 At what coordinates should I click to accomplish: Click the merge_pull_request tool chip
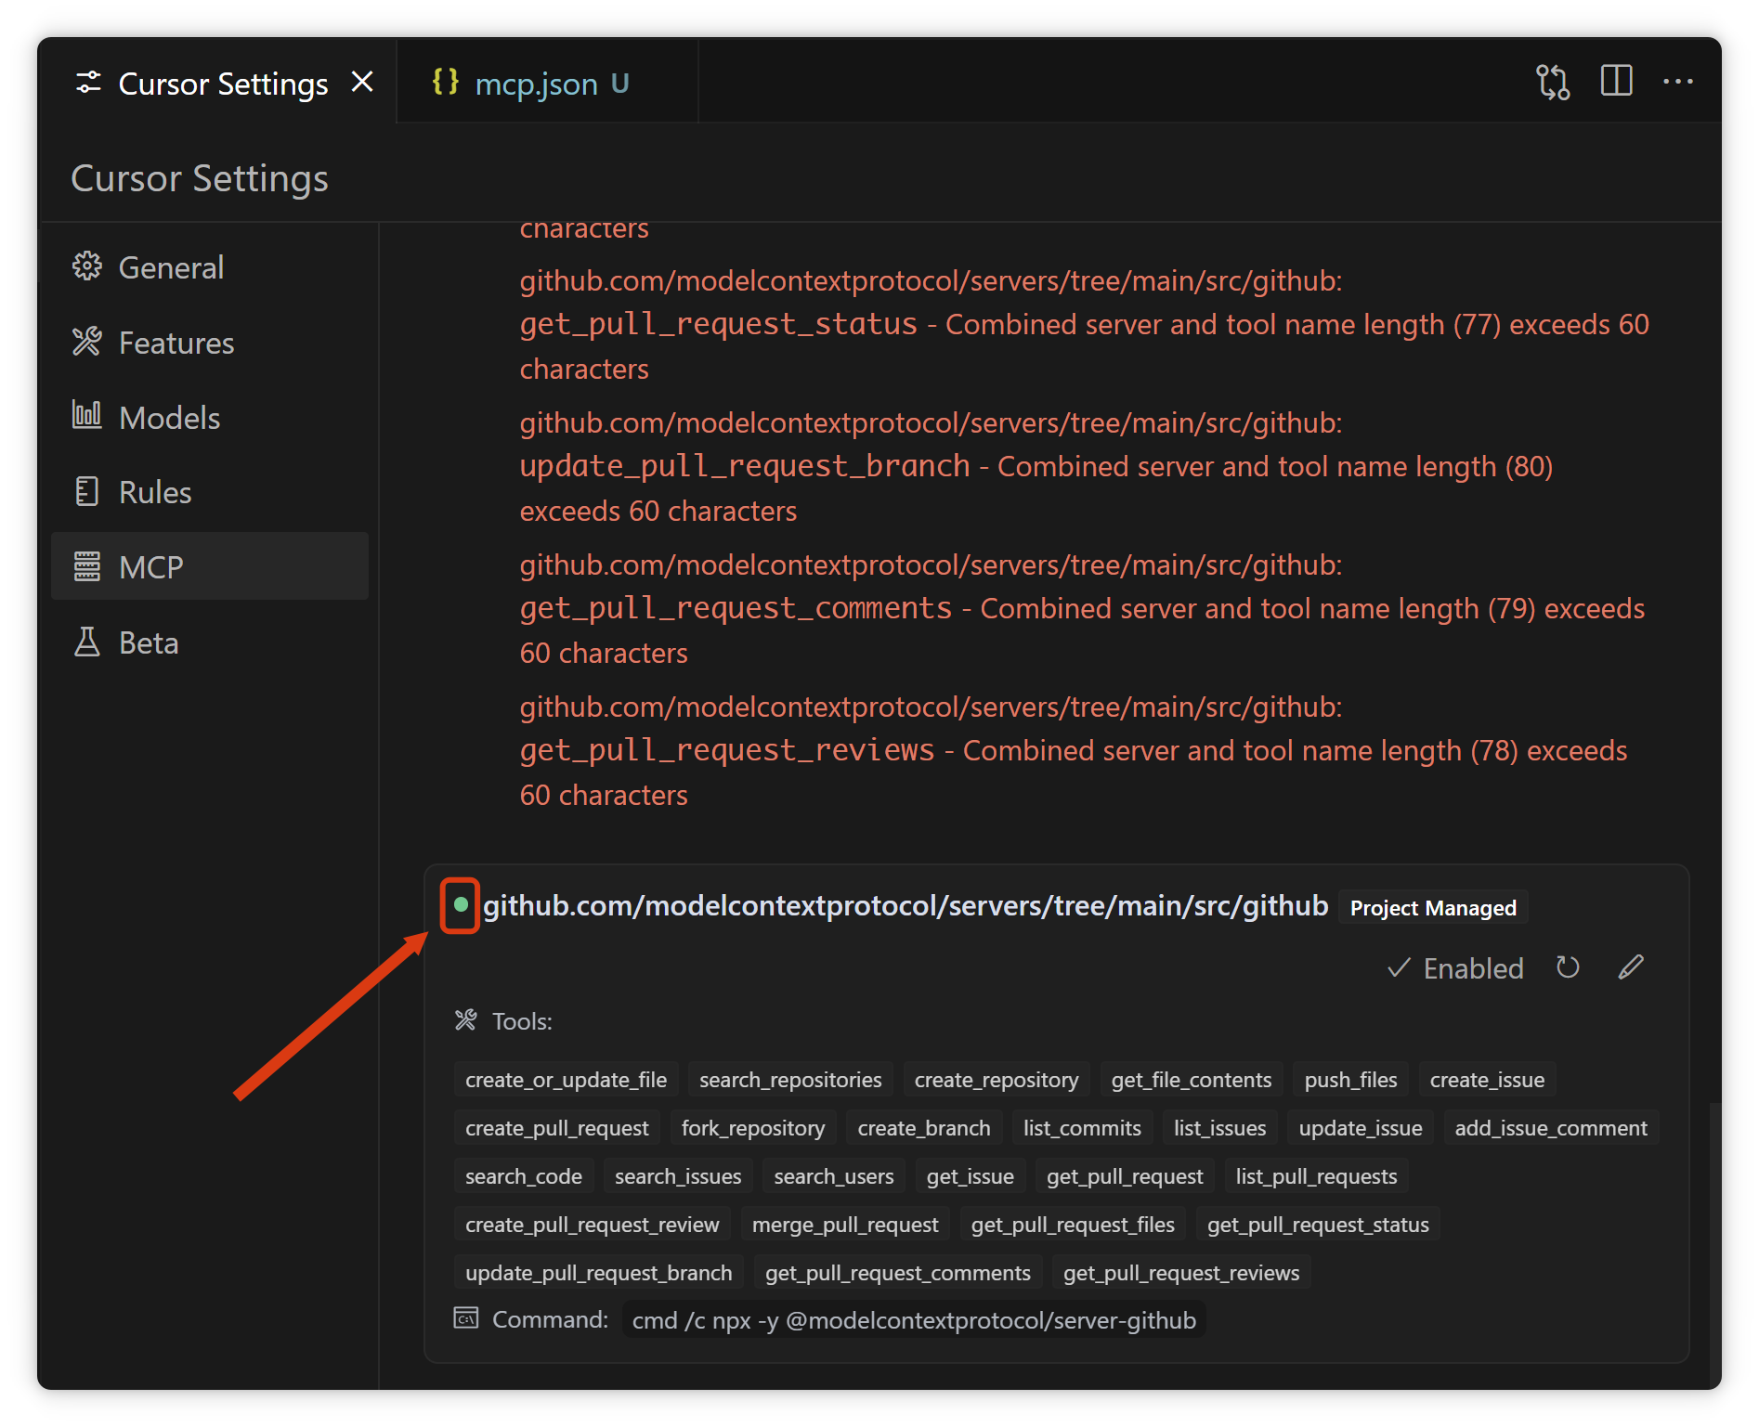(844, 1225)
